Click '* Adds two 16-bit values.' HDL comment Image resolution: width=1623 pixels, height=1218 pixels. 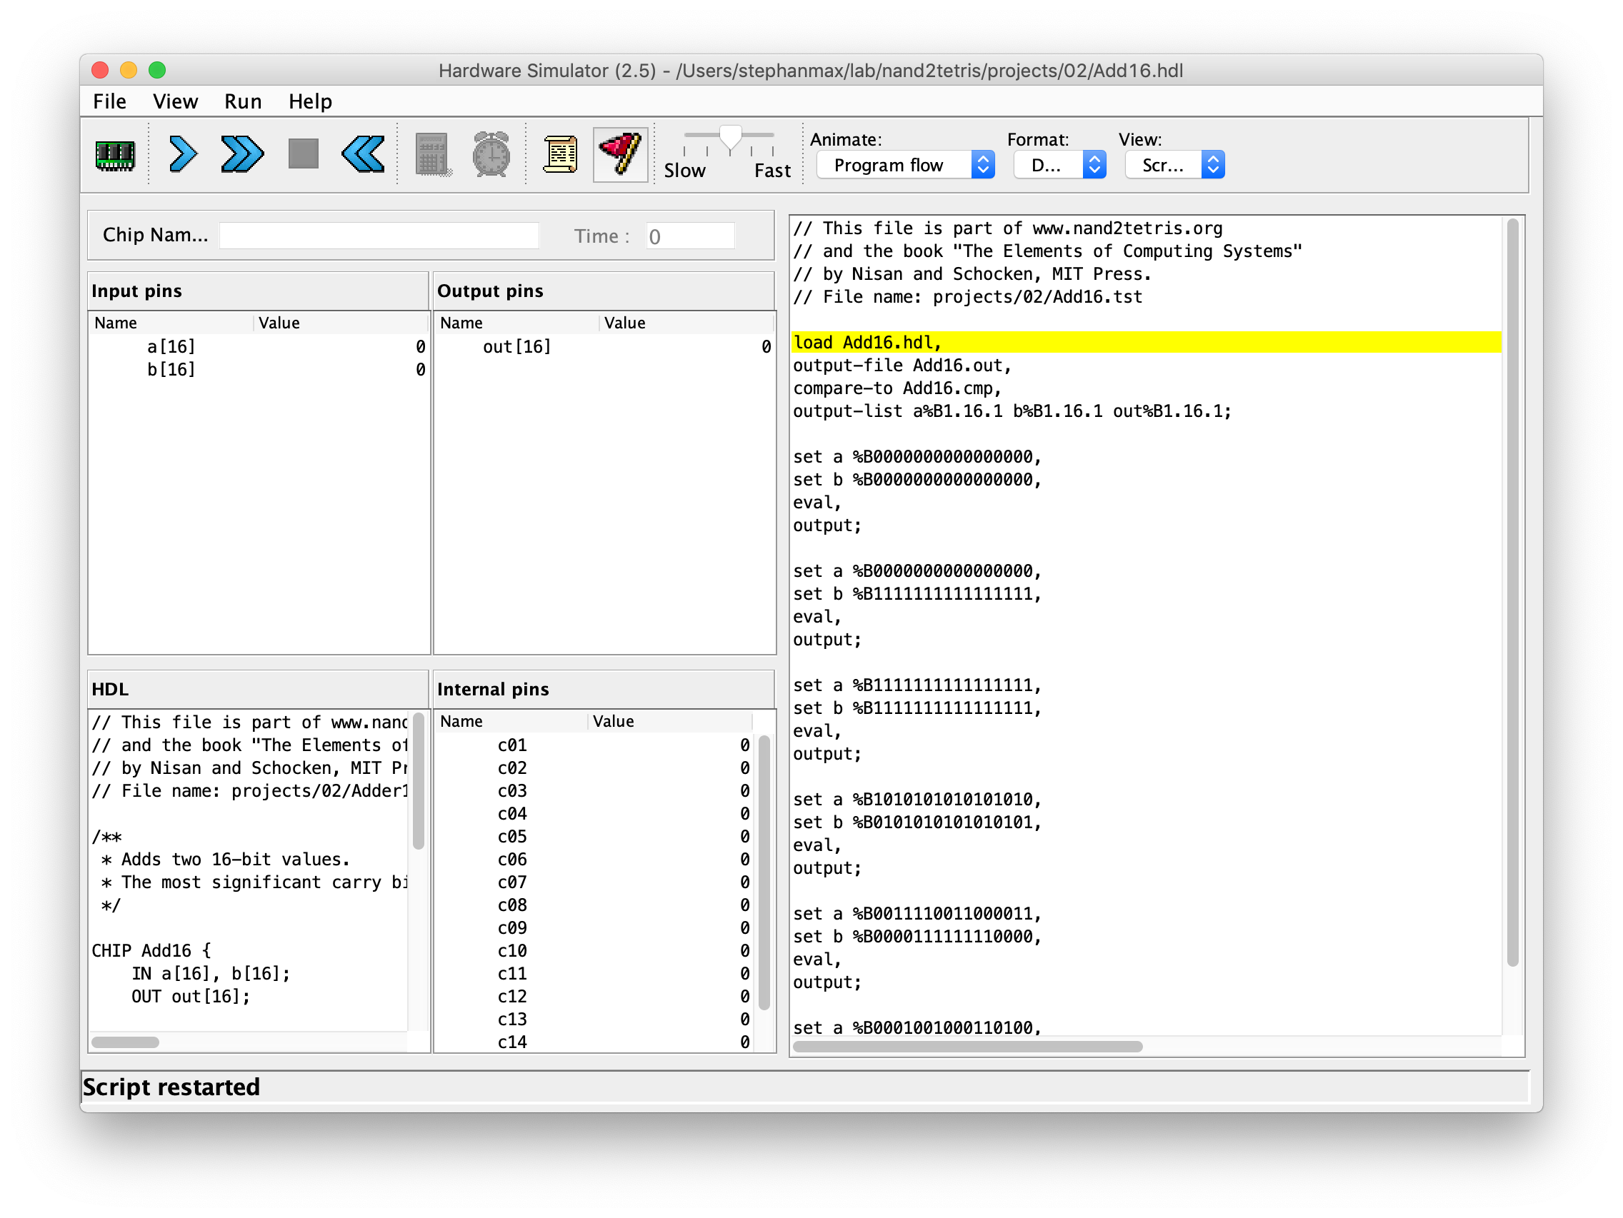pyautogui.click(x=226, y=860)
